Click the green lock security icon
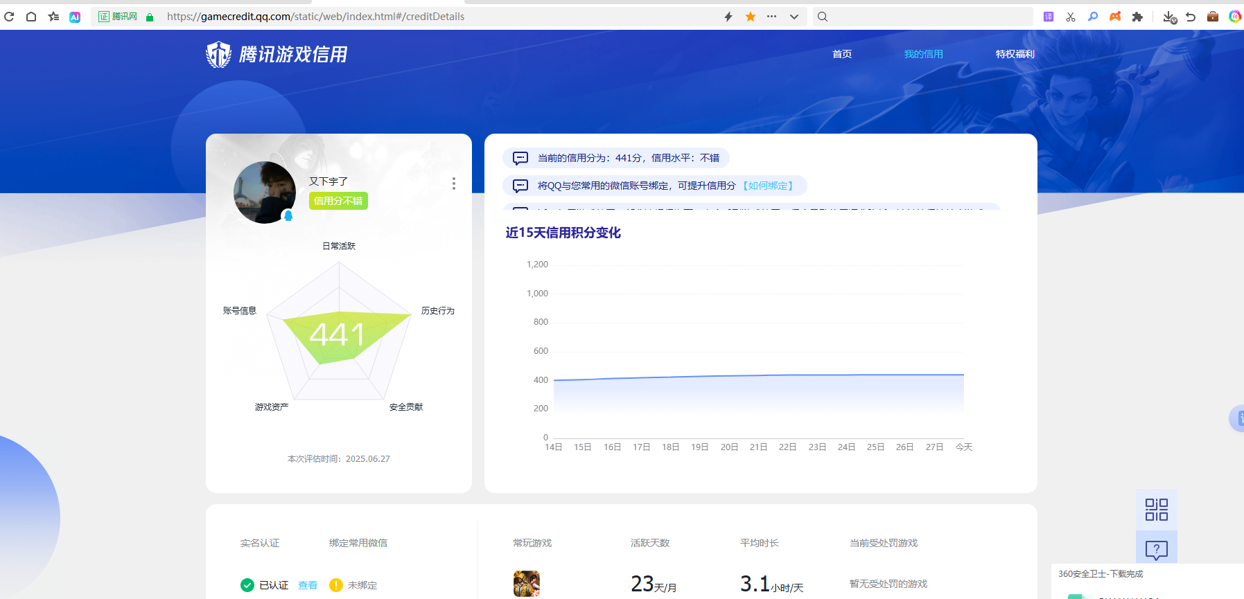Image resolution: width=1244 pixels, height=599 pixels. 150,17
